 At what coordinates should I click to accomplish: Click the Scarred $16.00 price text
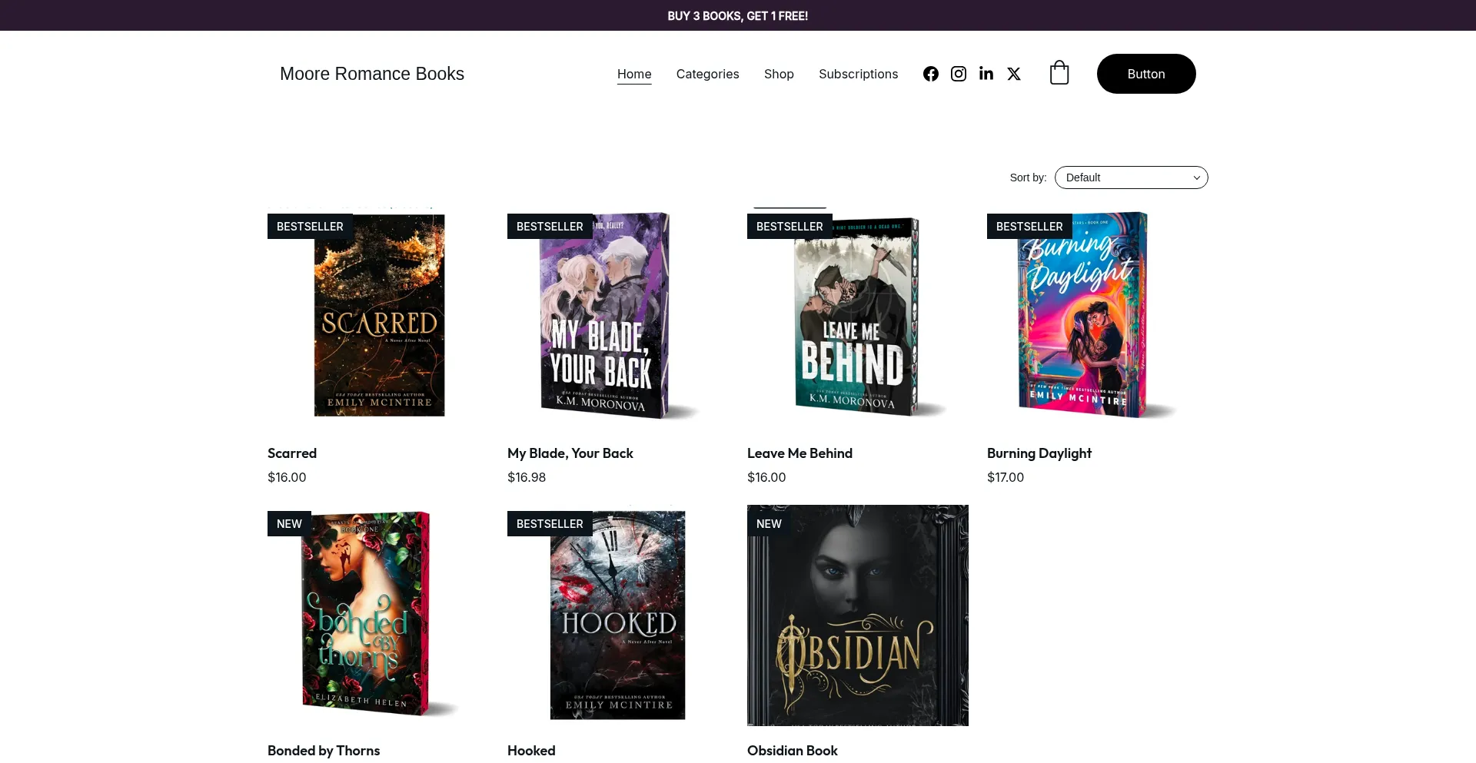[287, 477]
